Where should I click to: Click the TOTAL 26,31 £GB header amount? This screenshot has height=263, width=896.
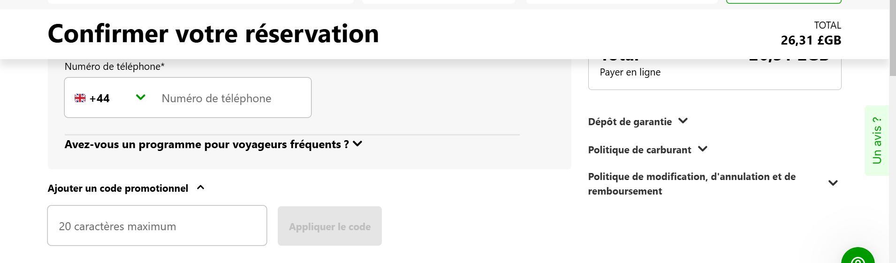[x=810, y=40]
